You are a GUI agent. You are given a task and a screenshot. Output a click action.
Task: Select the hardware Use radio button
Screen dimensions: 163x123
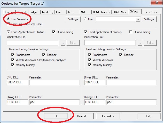86,19
